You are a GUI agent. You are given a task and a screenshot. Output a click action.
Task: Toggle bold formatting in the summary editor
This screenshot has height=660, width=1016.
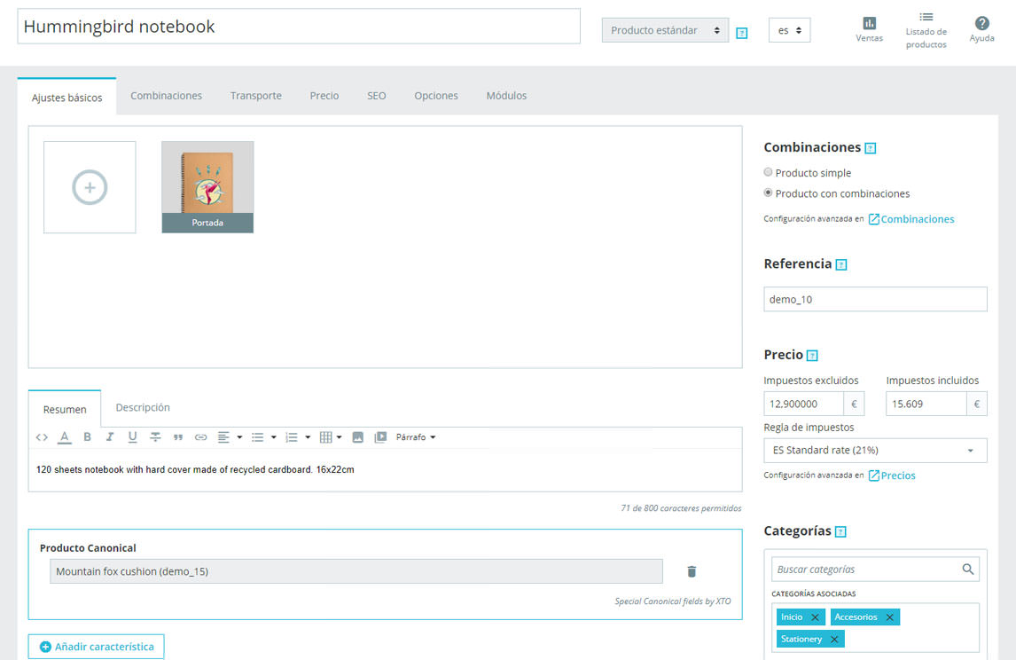[86, 436]
